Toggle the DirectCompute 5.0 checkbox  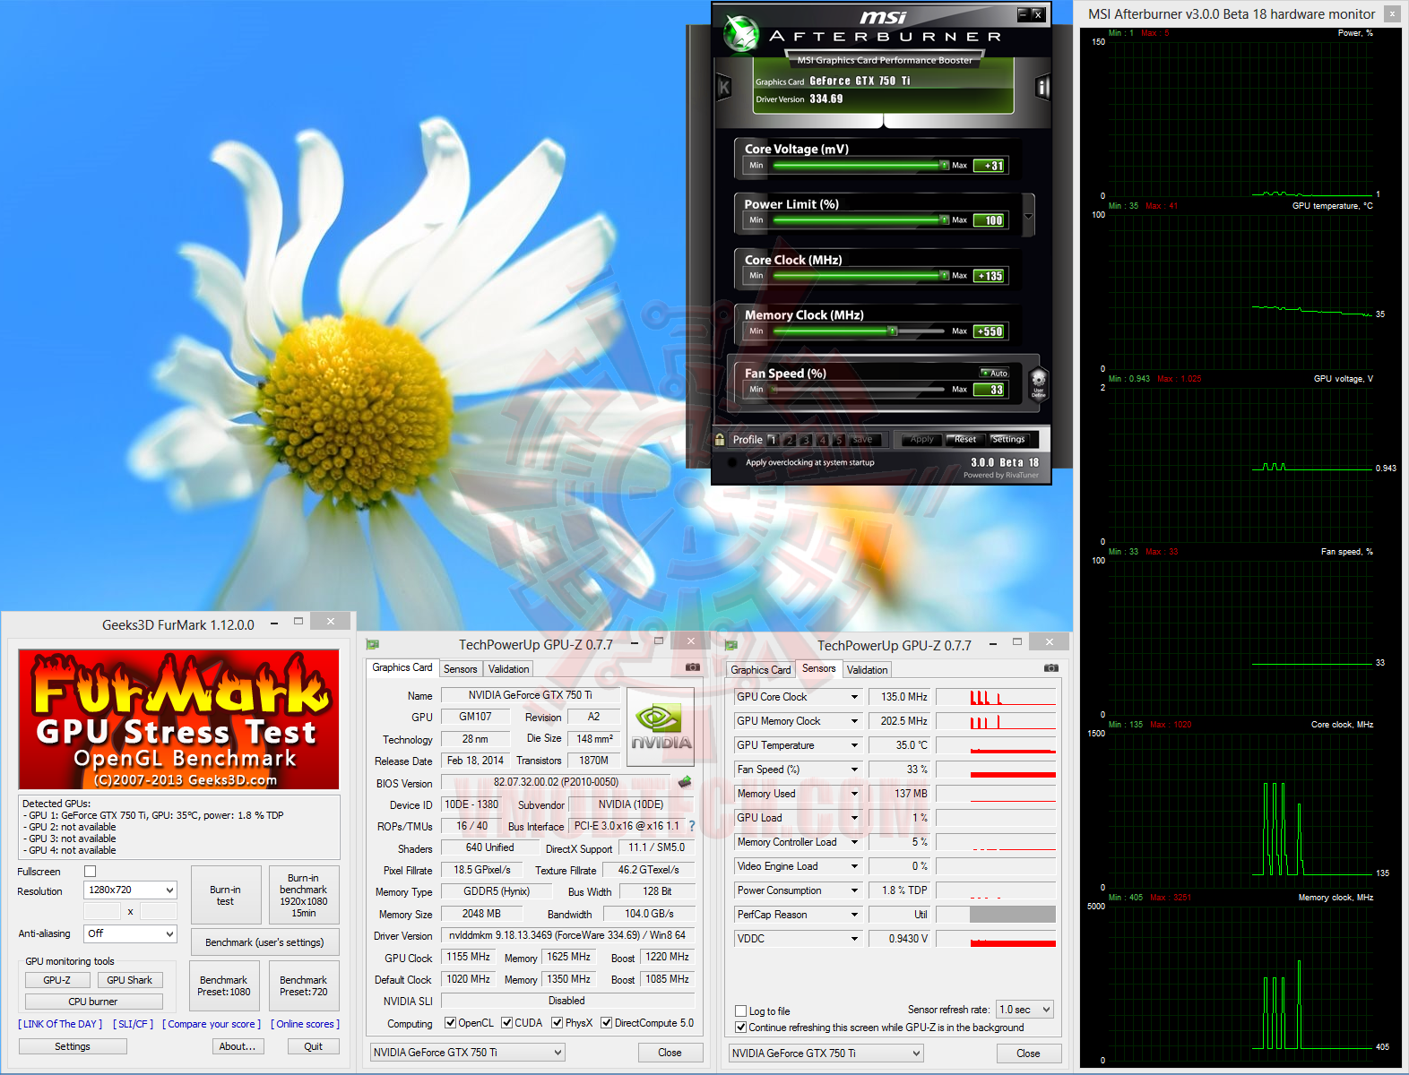pos(607,1023)
